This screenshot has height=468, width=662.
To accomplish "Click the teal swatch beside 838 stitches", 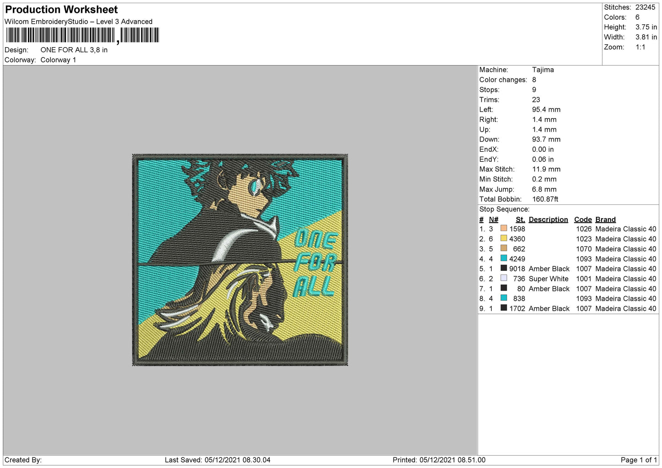I will pyautogui.click(x=503, y=298).
